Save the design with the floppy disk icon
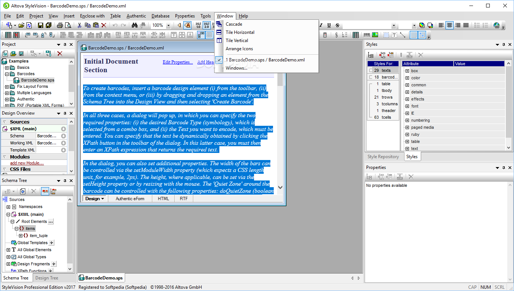 tap(40, 25)
